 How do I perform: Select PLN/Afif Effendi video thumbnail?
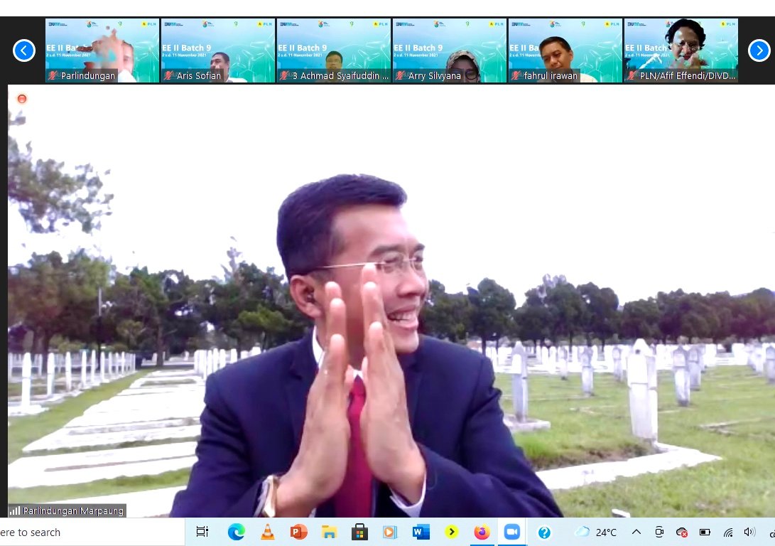pos(681,50)
